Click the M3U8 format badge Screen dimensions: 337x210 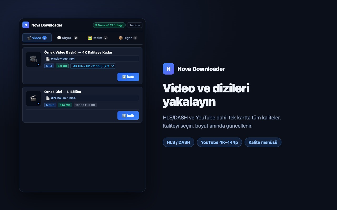(50, 105)
